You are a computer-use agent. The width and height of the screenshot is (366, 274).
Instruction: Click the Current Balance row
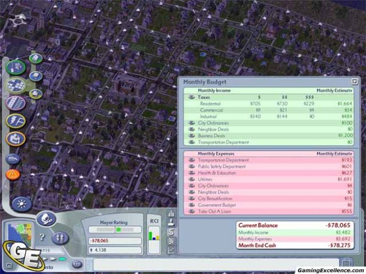tap(295, 226)
